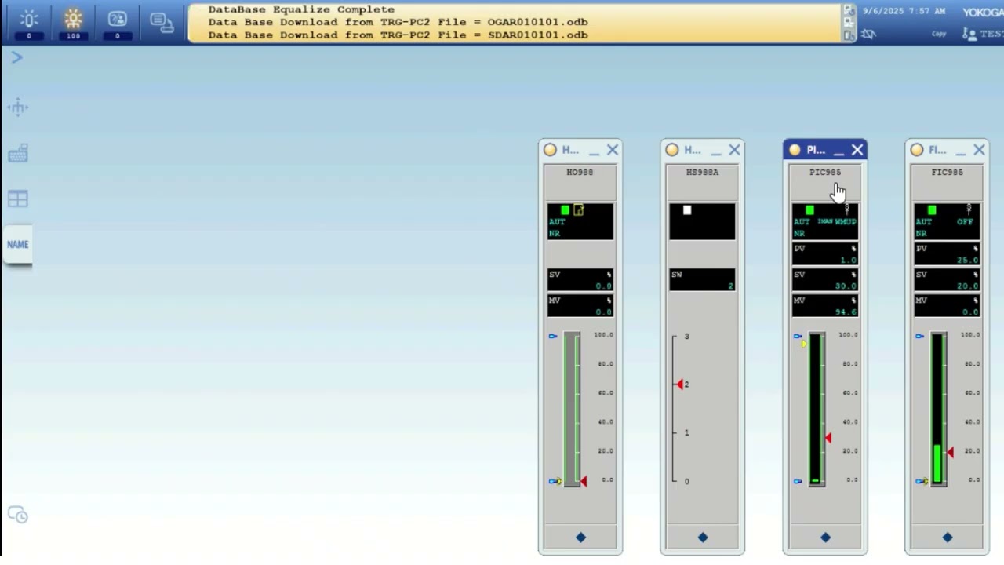Image resolution: width=1004 pixels, height=565 pixels.
Task: Click the AUT mode in FIC985 faceplate
Action: (x=924, y=222)
